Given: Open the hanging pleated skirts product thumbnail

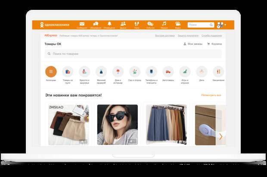Looking at the screenshot, I should pos(166,125).
